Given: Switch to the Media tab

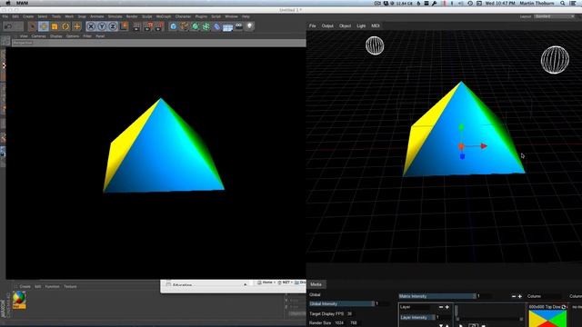Looking at the screenshot, I should [x=316, y=284].
